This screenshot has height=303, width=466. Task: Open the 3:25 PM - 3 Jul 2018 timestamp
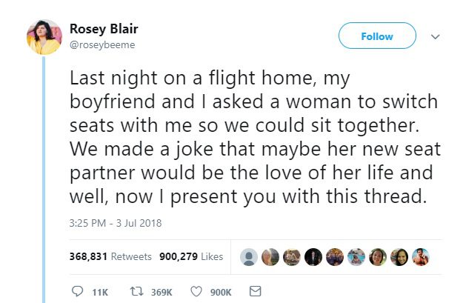116,222
